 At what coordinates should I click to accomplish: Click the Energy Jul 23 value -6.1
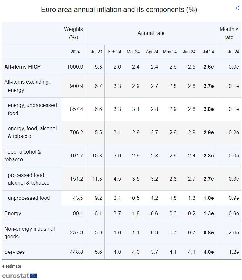click(97, 213)
